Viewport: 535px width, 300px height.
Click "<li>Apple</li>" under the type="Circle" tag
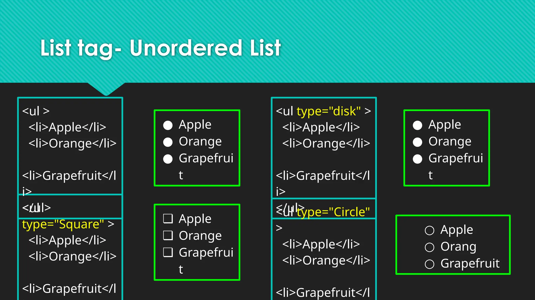(321, 244)
